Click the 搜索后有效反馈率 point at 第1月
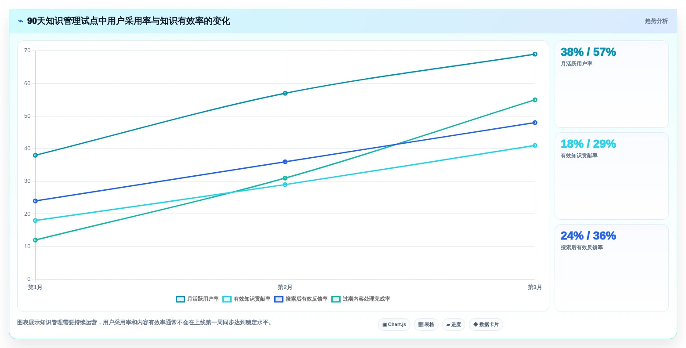This screenshot has height=348, width=686. point(35,201)
